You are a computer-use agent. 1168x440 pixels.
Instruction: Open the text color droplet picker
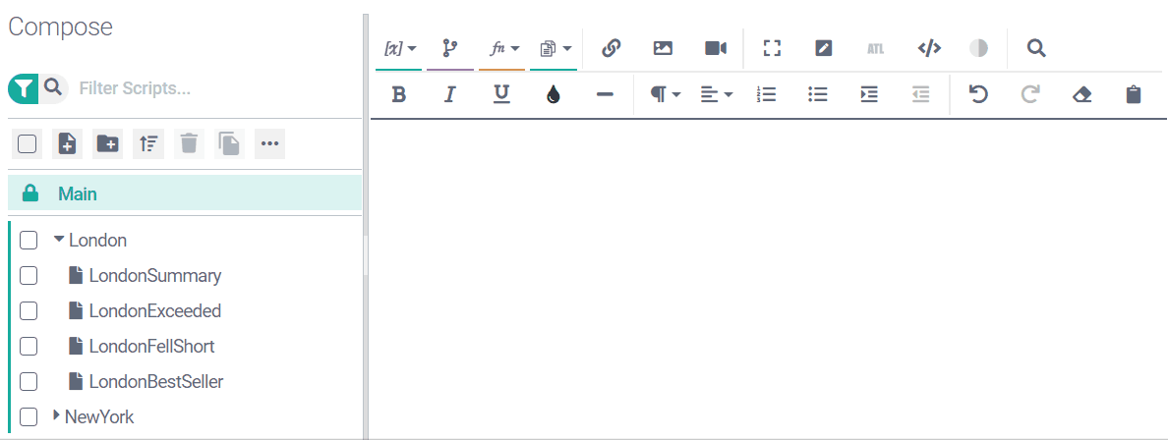point(553,94)
